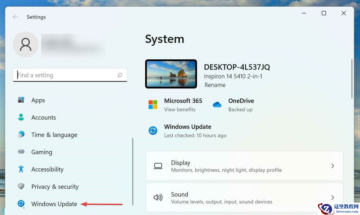360x215 pixels.
Task: Click the device preview thumbnail
Action: click(171, 74)
